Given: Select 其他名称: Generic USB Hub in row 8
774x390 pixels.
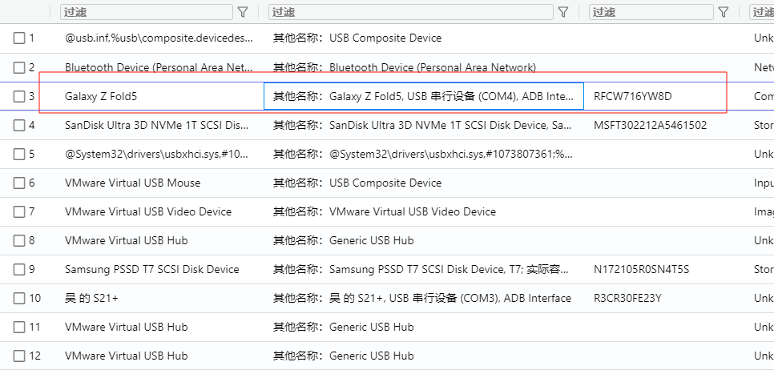Looking at the screenshot, I should point(344,240).
